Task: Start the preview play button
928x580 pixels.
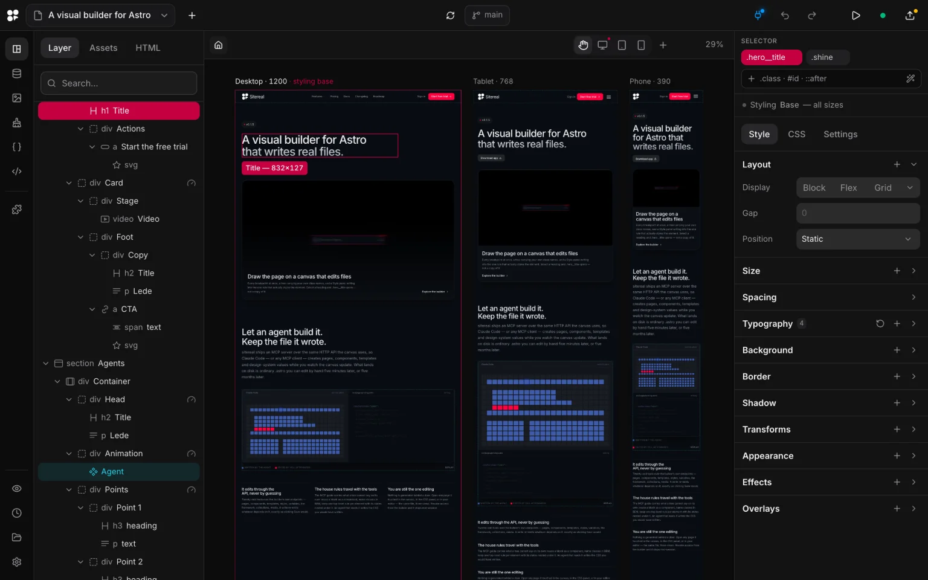Action: click(x=855, y=16)
